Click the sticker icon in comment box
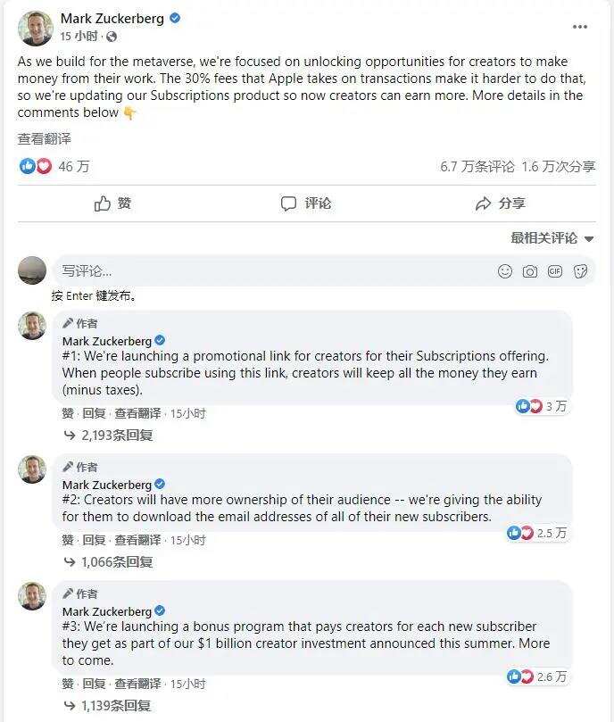The width and height of the screenshot is (614, 722). click(x=580, y=271)
